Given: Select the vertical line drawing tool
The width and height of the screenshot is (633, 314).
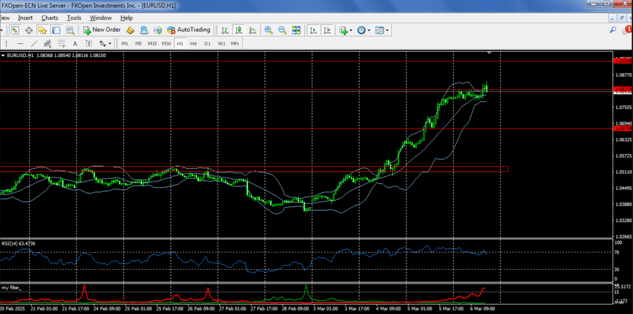Looking at the screenshot, I should point(6,44).
